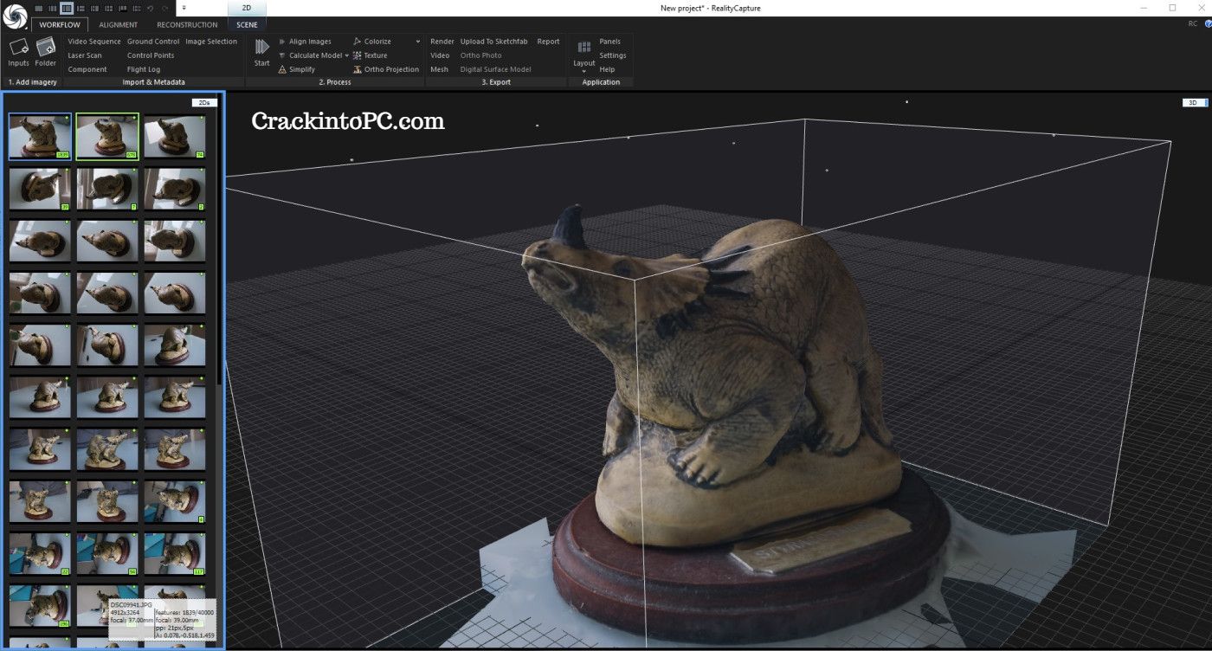Image resolution: width=1212 pixels, height=651 pixels.
Task: Click Upload To Sketchfab
Action: point(493,42)
